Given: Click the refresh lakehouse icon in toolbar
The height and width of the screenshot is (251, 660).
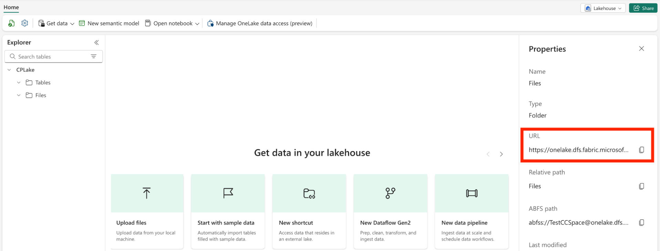Looking at the screenshot, I should [x=11, y=23].
